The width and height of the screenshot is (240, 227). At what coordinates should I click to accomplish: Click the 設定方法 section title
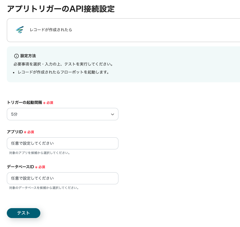28,56
